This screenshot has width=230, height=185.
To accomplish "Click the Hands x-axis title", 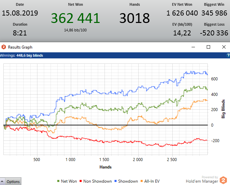I will coord(106,167).
